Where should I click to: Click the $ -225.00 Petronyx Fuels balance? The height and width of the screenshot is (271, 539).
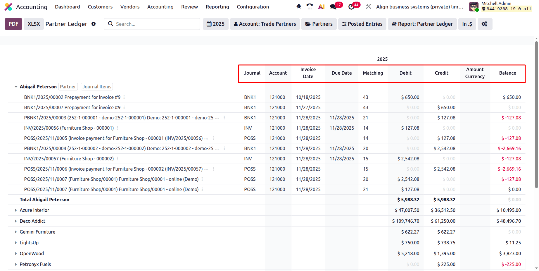(511, 264)
